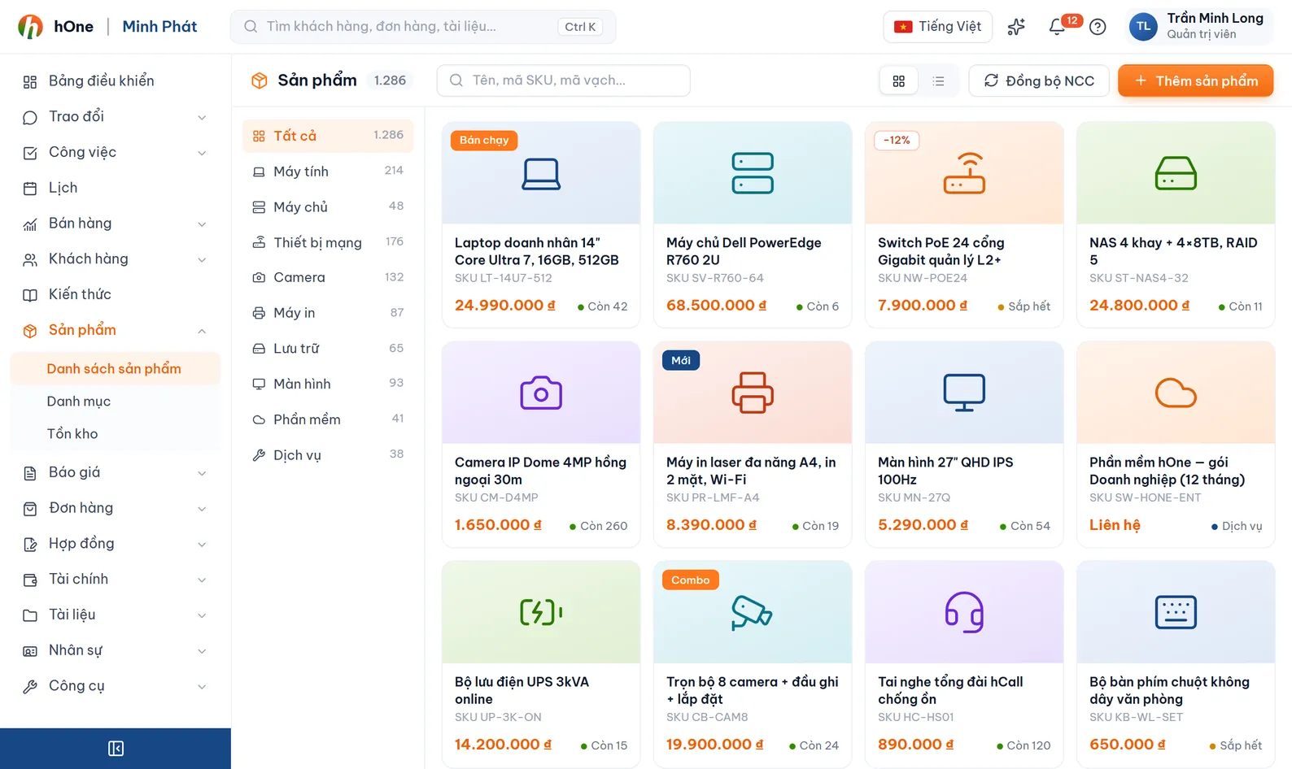Expand the Khách hàng menu chevron
1292x769 pixels.
[202, 260]
